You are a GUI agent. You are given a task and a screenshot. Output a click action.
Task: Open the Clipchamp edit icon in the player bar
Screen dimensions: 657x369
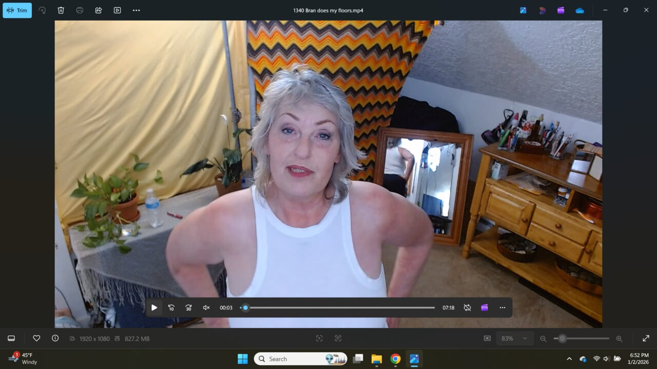[x=485, y=307]
